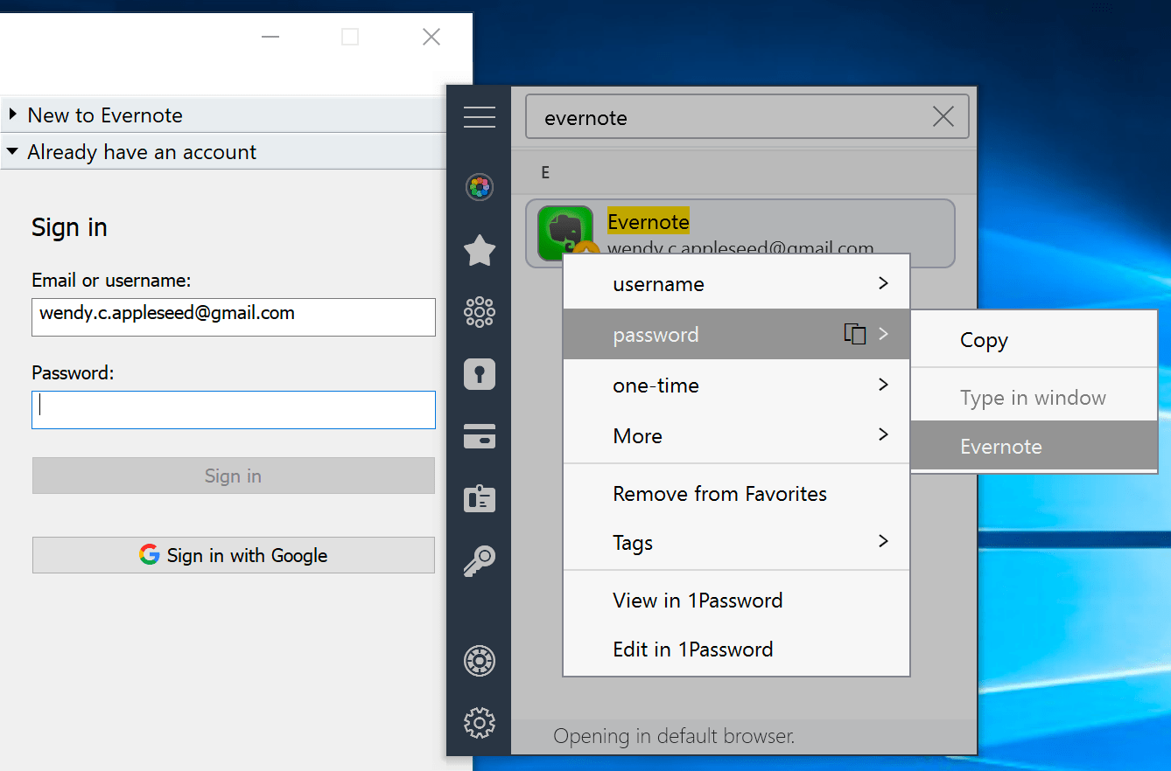Open 1Password settings gear
This screenshot has height=771, width=1171.
pos(479,724)
